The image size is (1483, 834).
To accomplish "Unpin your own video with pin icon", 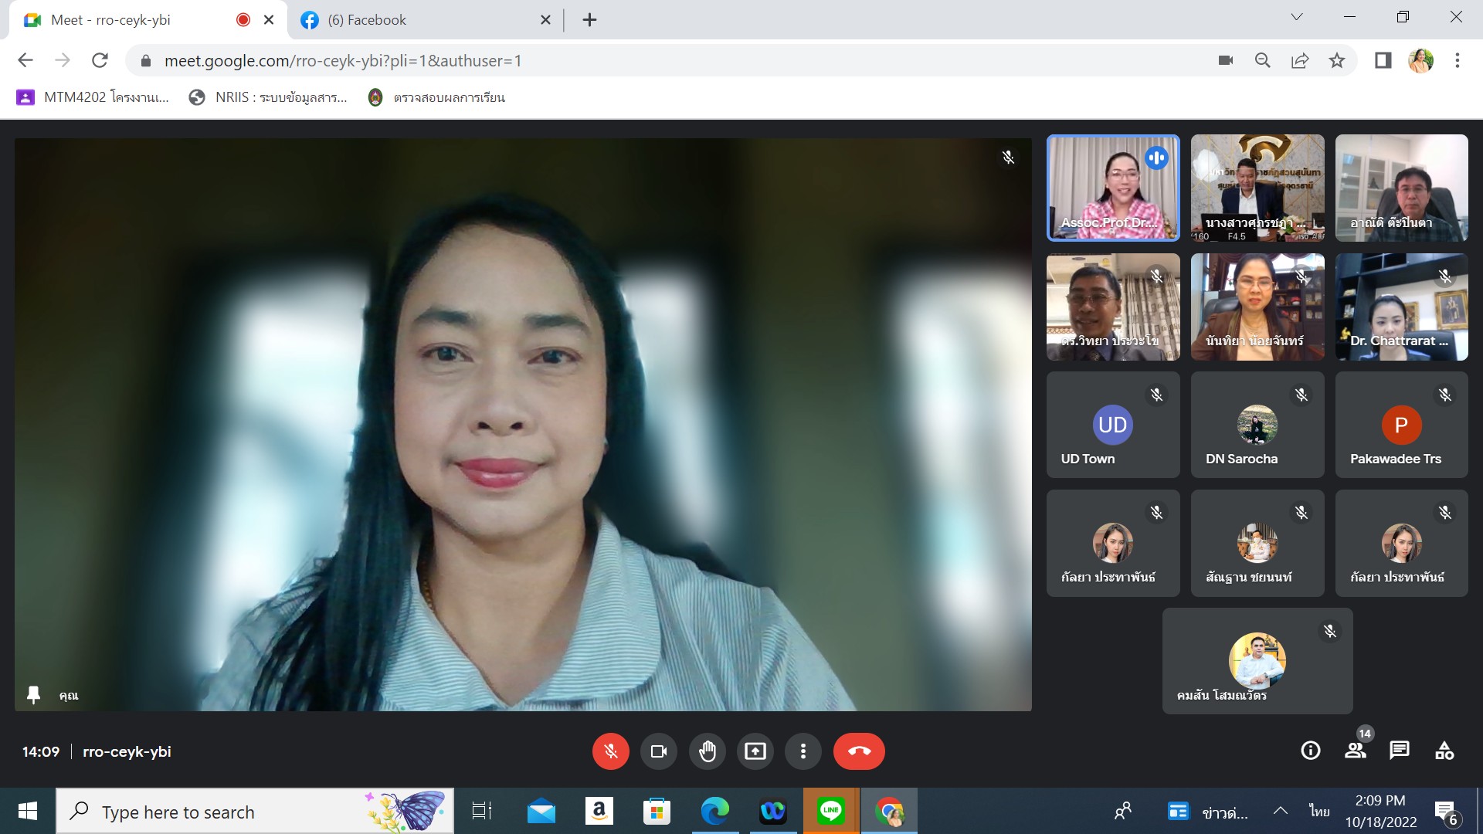I will pos(33,695).
